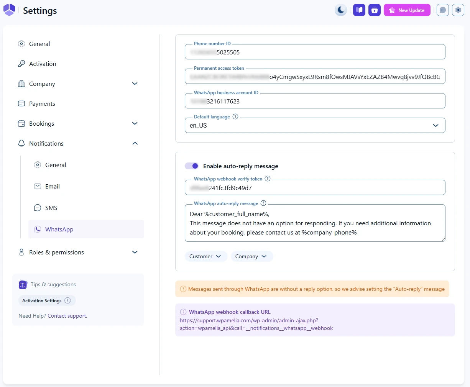Screen dimensions: 470x387
Task: Open the SMS notifications settings
Action: tap(51, 208)
